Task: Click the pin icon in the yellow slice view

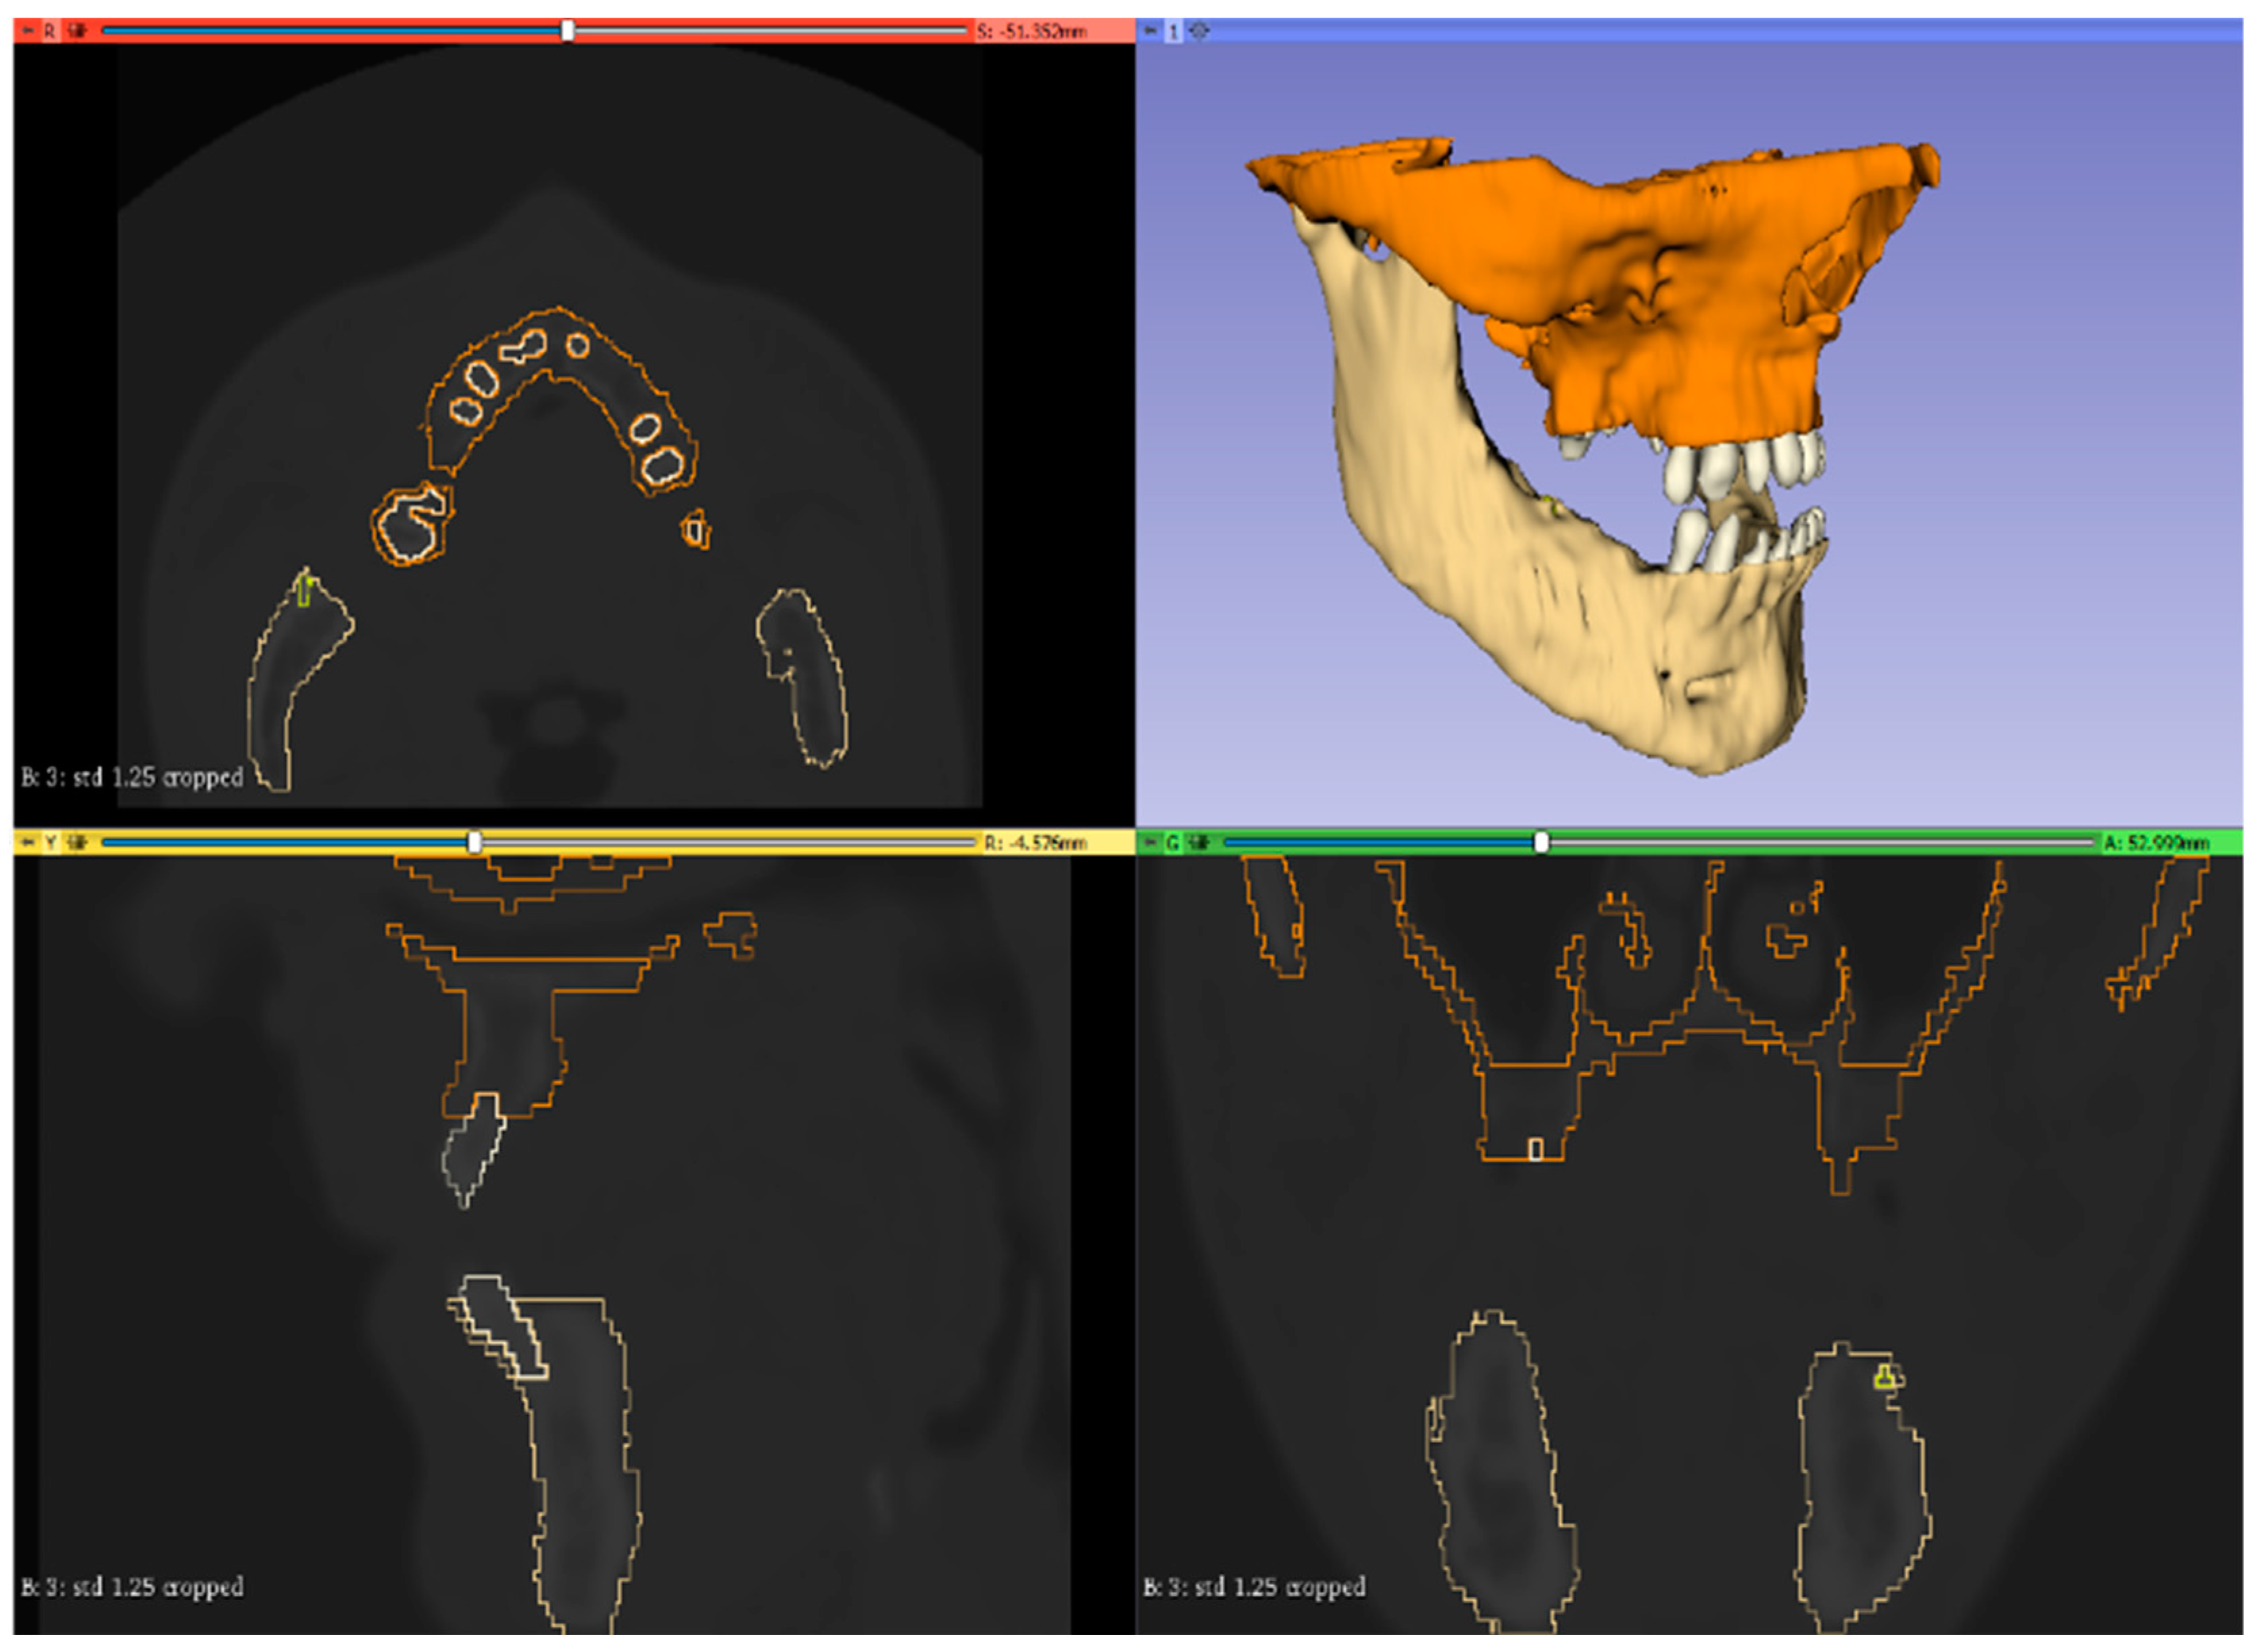Action: [27, 843]
